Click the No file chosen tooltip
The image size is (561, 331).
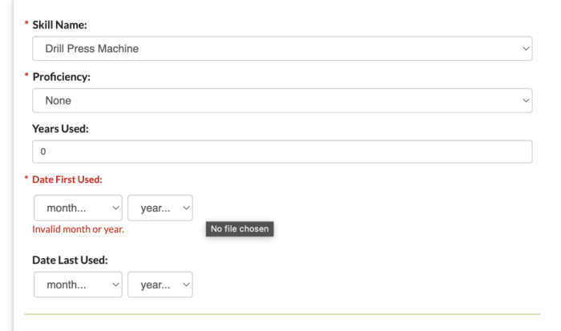[x=239, y=229]
